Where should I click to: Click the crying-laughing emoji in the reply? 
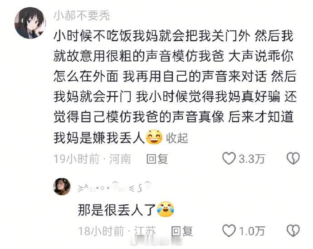pos(166,209)
